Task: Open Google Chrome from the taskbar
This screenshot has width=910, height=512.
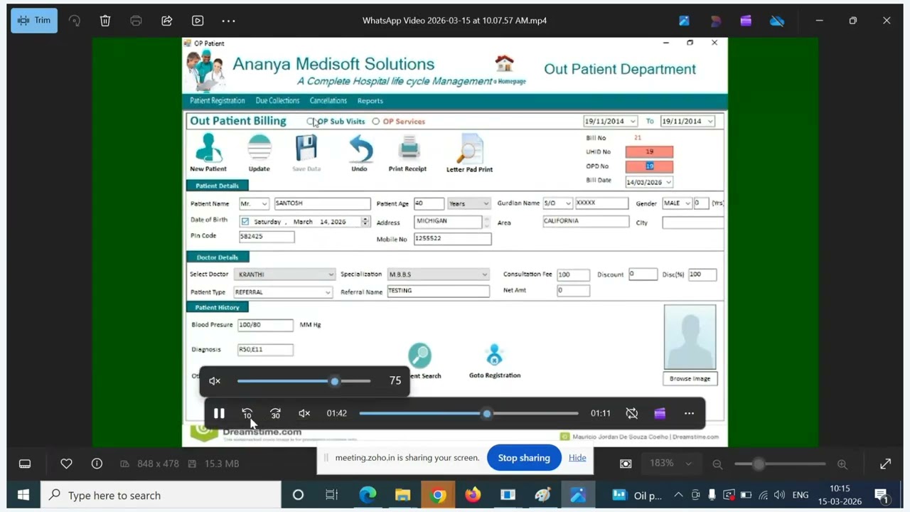Action: tap(438, 495)
